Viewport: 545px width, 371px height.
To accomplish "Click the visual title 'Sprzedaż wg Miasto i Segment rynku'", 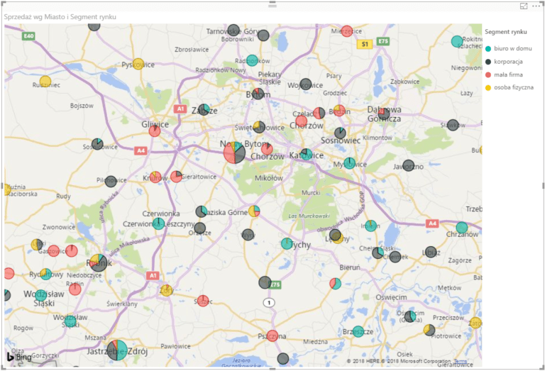I will 60,16.
